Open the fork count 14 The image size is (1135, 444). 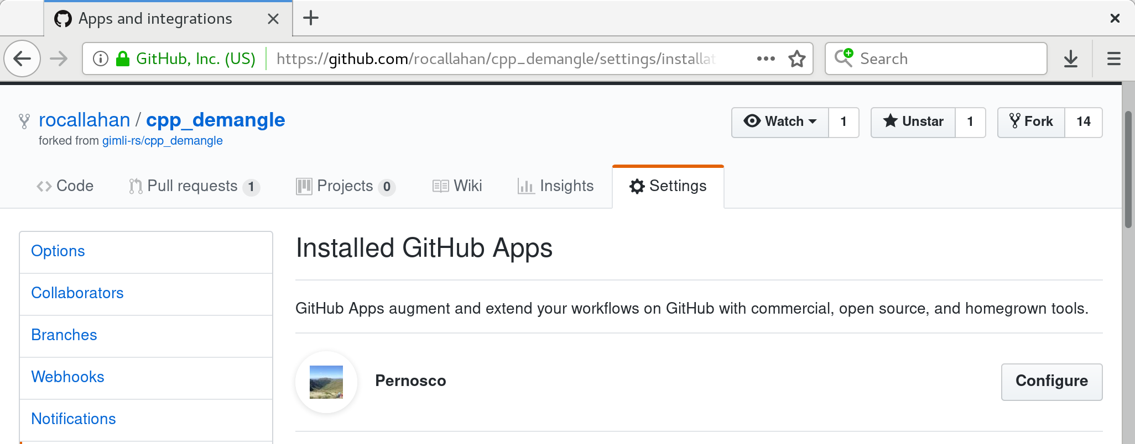coord(1084,122)
